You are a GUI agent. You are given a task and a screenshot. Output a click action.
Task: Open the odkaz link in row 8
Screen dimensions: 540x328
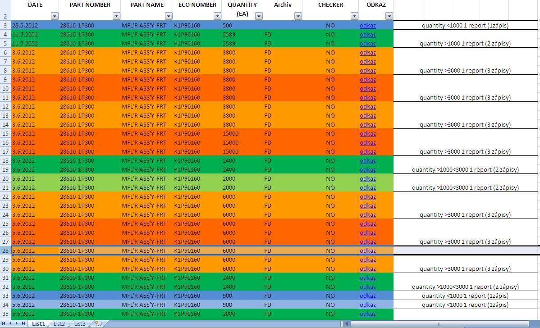pyautogui.click(x=367, y=71)
